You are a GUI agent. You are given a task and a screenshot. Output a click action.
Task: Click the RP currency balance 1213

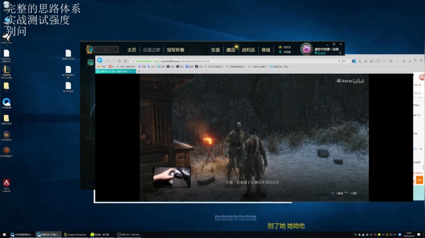point(285,47)
